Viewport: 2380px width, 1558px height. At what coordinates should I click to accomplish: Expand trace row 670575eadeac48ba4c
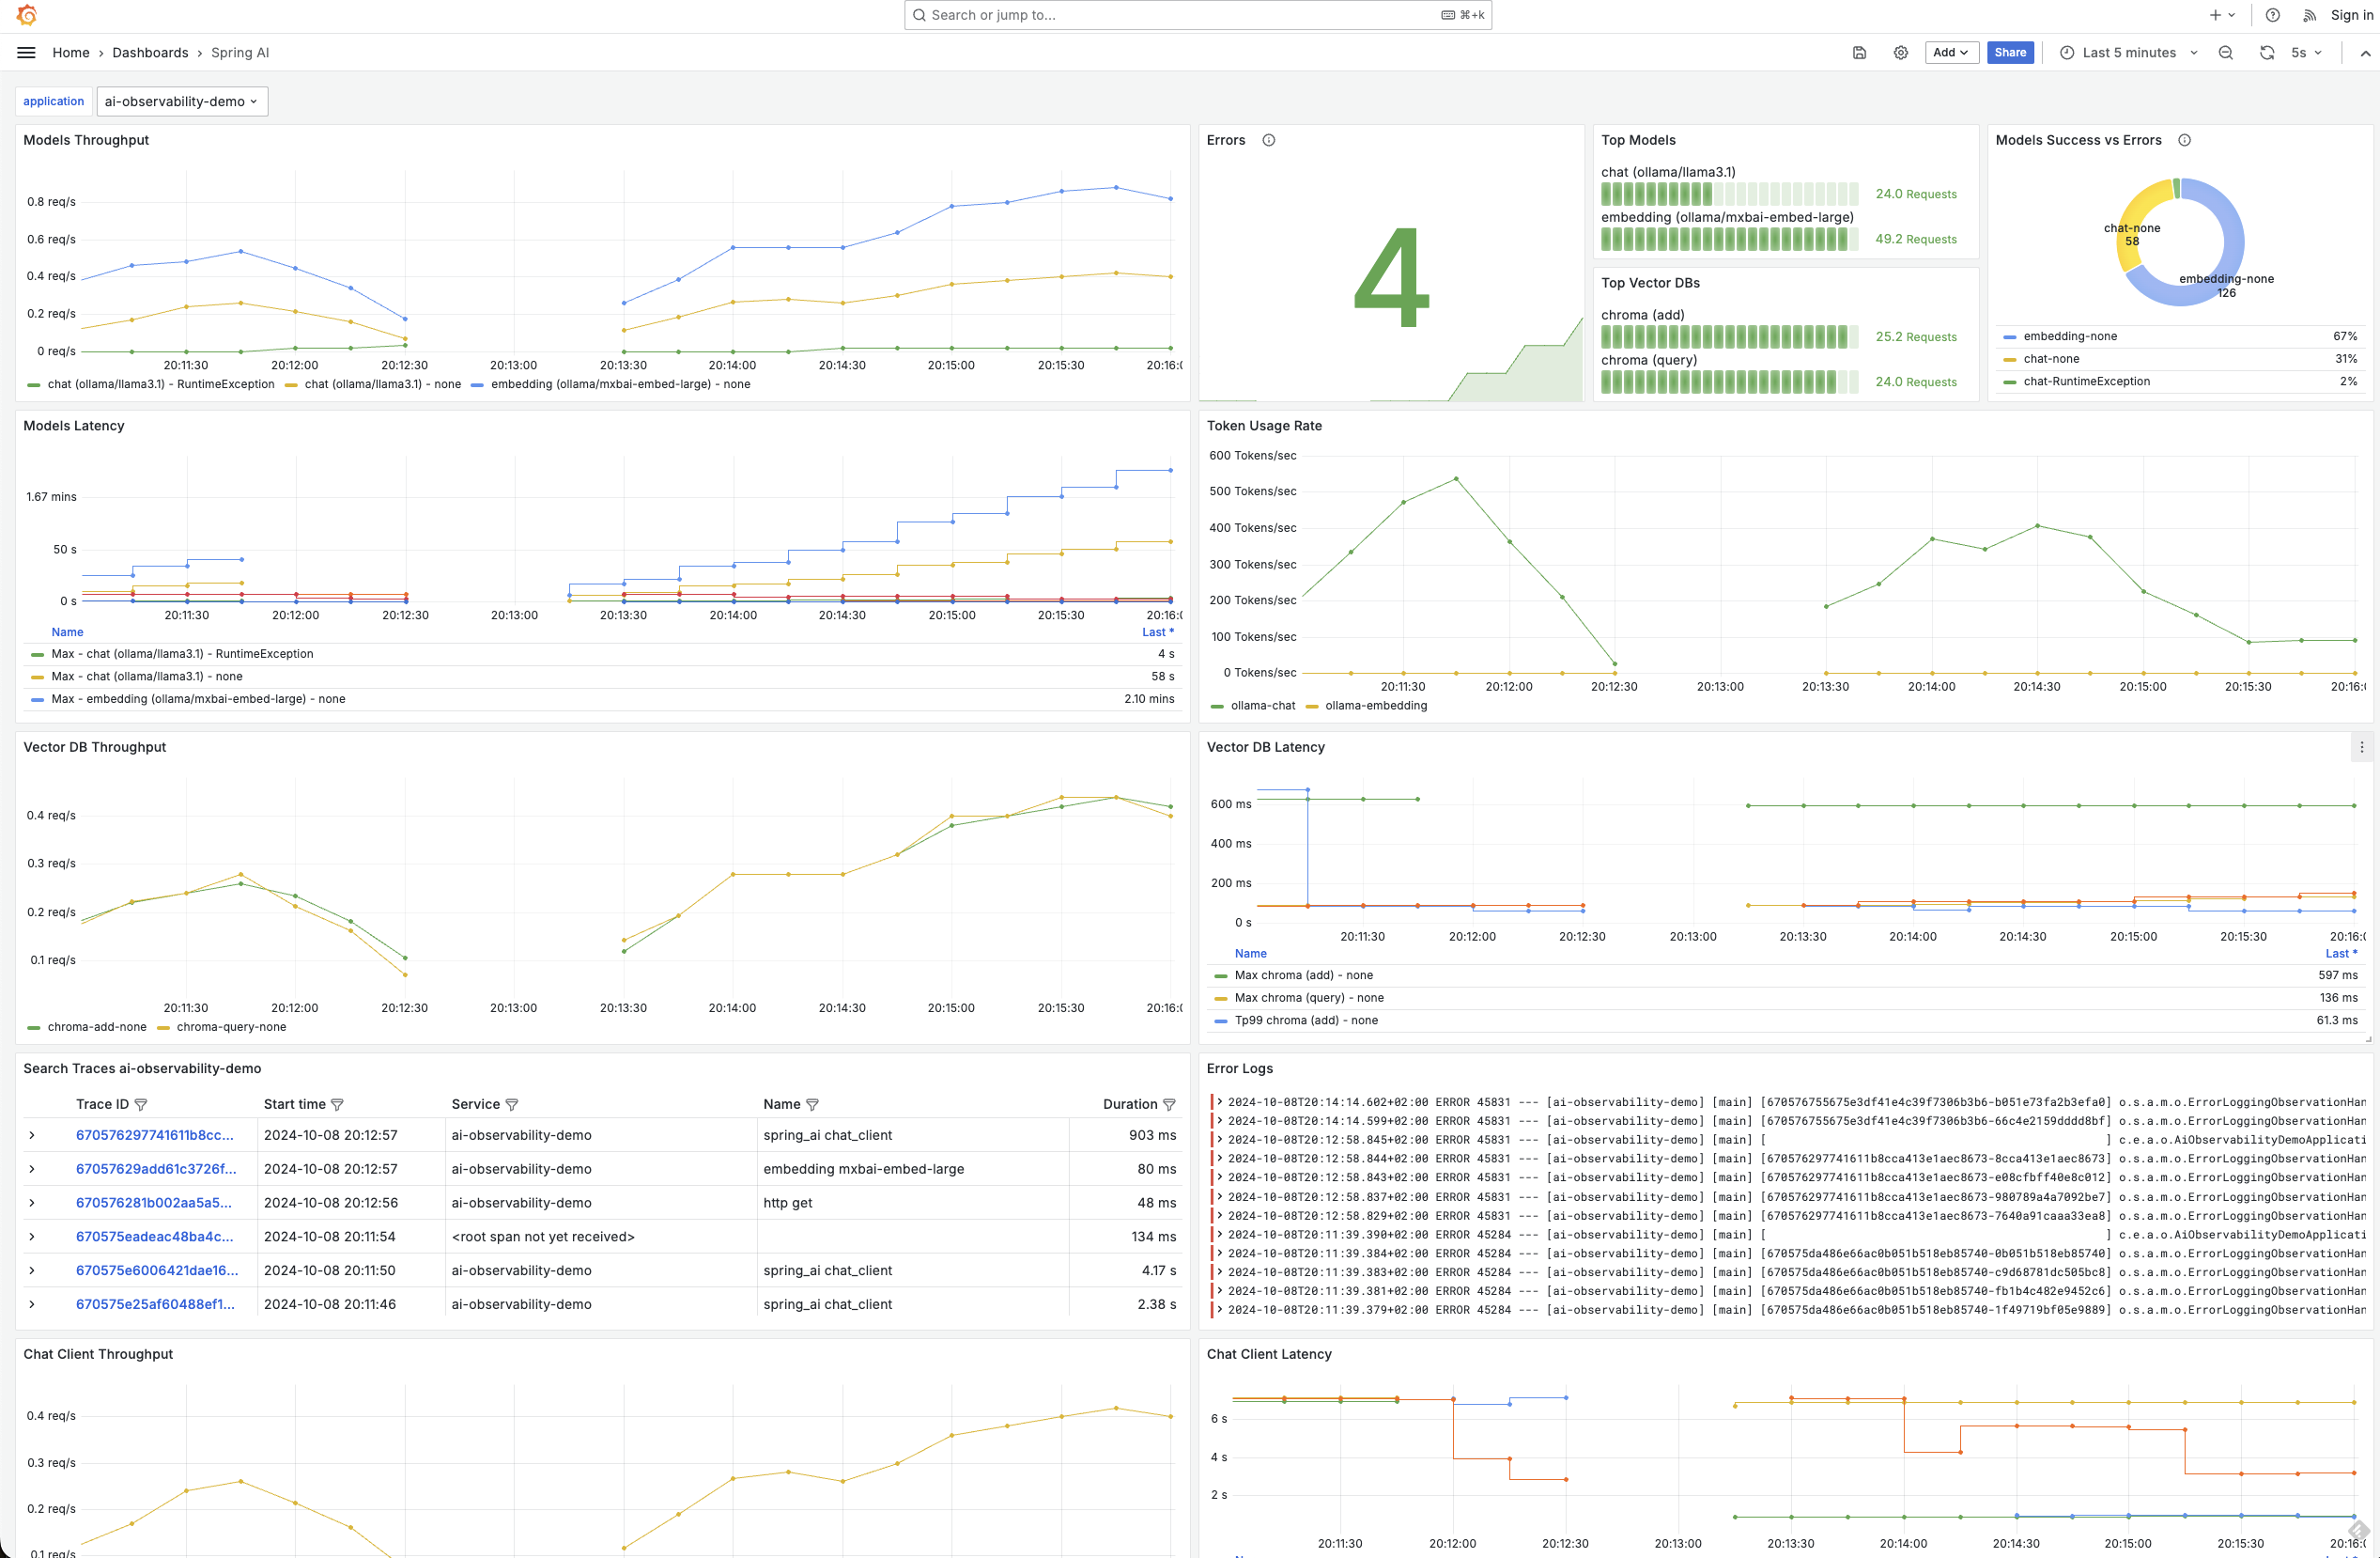point(32,1236)
